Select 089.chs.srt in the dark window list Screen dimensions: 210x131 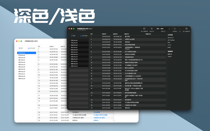pyautogui.click(x=74, y=66)
